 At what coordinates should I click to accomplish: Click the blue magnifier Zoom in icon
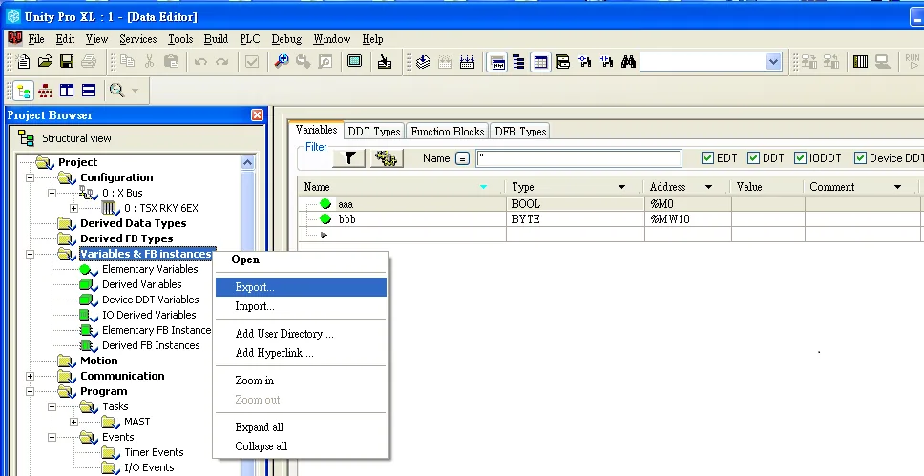coord(282,61)
